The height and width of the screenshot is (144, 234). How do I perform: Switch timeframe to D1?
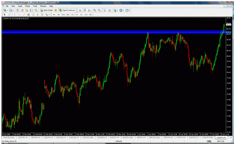[x=82, y=15]
